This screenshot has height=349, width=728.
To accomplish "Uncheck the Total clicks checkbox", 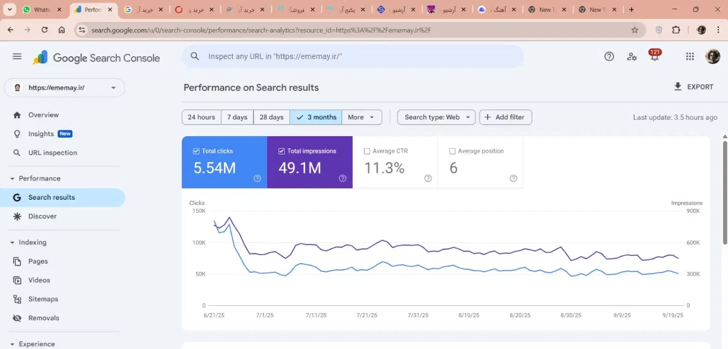I will [x=197, y=151].
